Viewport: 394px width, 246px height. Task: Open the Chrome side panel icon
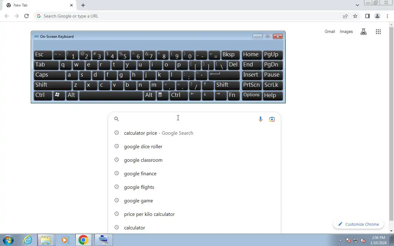tap(367, 16)
